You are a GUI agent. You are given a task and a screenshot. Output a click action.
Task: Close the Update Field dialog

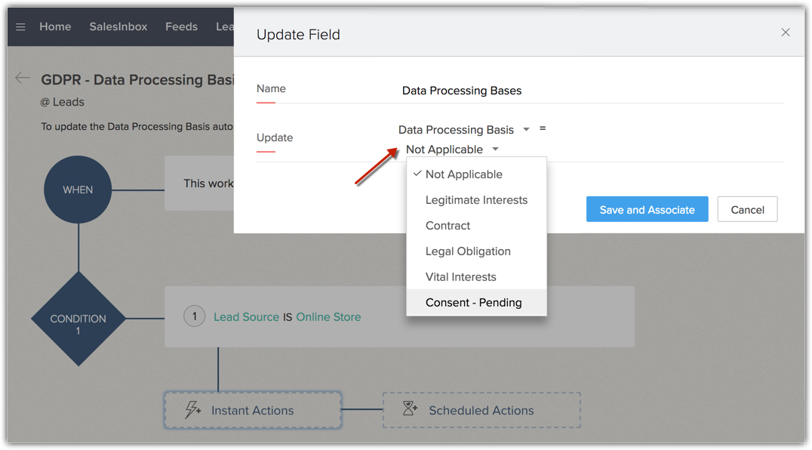coord(785,32)
